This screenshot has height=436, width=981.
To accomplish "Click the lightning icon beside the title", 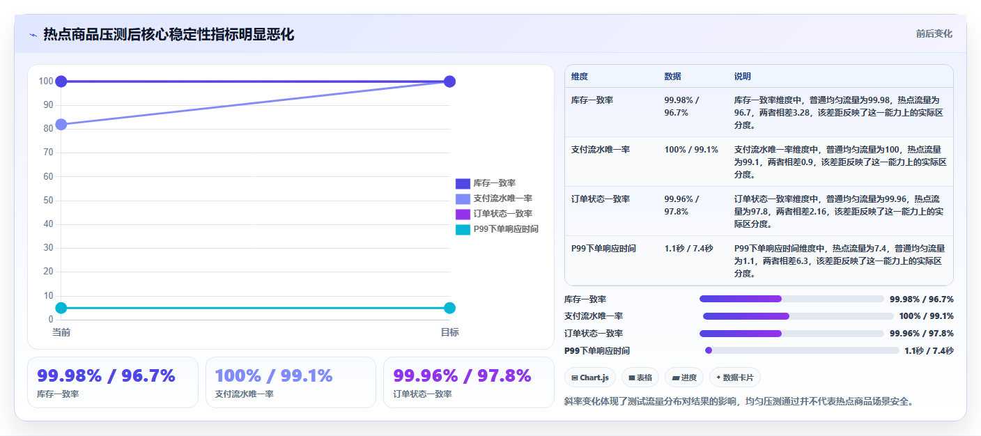I will pos(33,35).
